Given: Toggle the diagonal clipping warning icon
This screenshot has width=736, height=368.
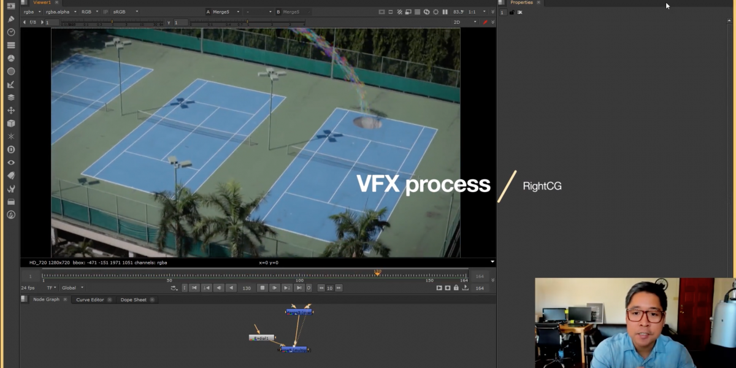Looking at the screenshot, I should coord(400,12).
